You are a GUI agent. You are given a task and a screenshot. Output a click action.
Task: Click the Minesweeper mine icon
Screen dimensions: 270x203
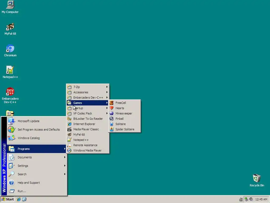click(112, 113)
